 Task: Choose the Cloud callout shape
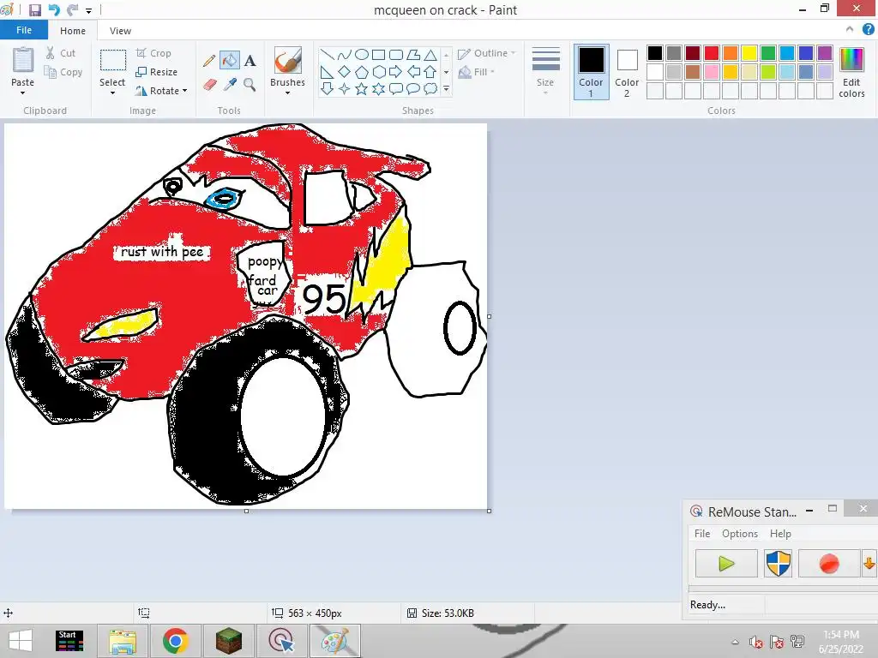pyautogui.click(x=430, y=89)
